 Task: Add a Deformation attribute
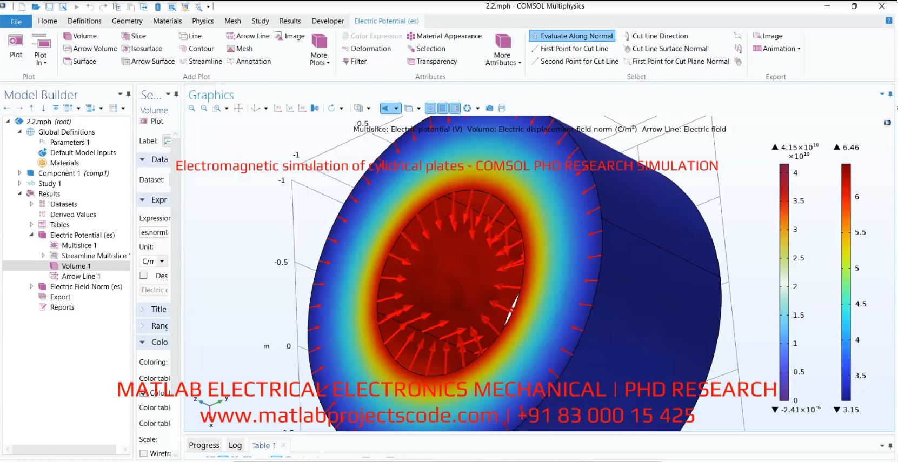pos(366,49)
